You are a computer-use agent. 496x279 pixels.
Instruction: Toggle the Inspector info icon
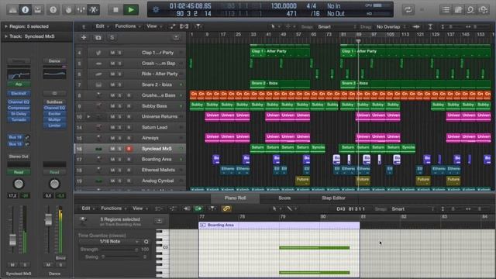click(26, 10)
